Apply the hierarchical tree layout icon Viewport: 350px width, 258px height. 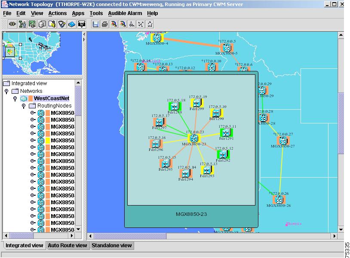(x=132, y=24)
